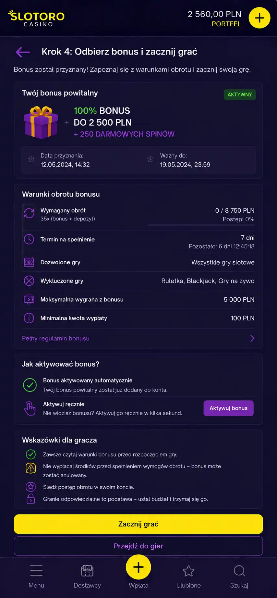Open Ulubione star icon
The height and width of the screenshot is (598, 277).
point(188,571)
